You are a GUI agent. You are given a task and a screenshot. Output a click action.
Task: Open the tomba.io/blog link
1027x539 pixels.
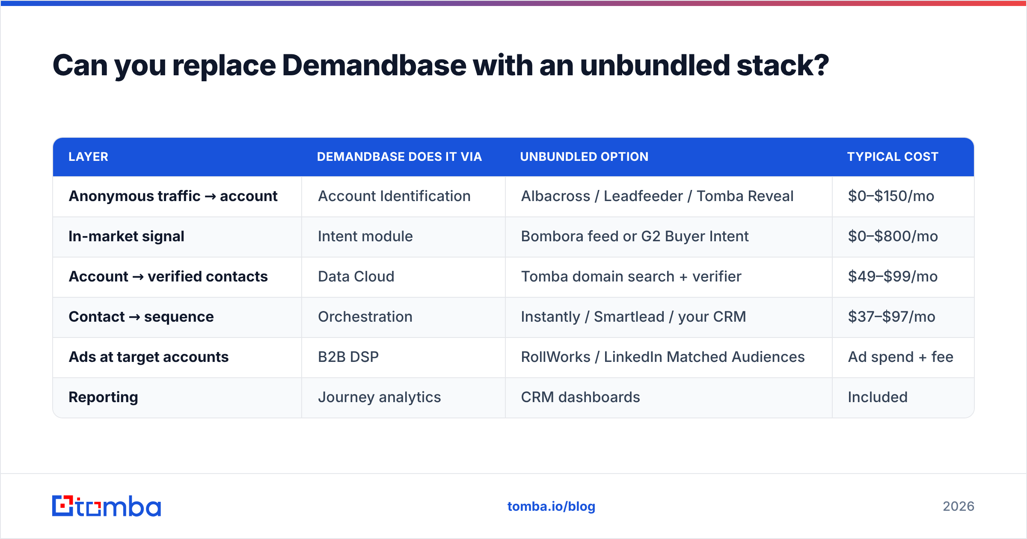point(551,506)
